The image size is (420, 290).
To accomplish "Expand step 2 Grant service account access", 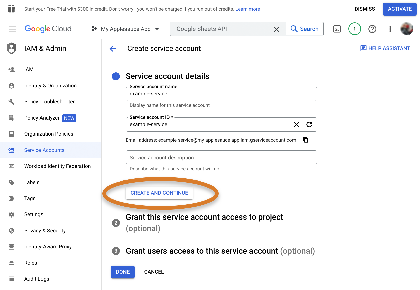I will pyautogui.click(x=204, y=223).
